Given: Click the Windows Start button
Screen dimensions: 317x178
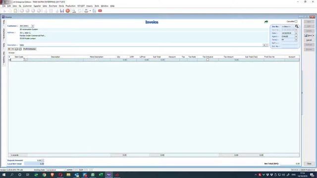Looking at the screenshot, I should (x=4, y=175).
